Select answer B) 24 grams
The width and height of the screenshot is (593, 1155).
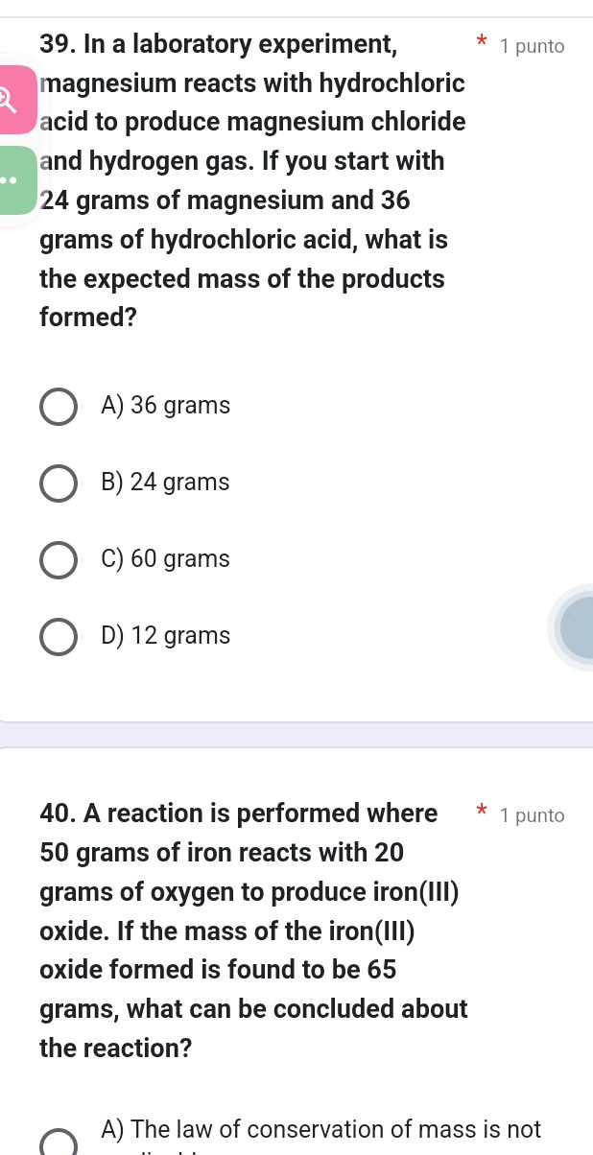click(59, 483)
